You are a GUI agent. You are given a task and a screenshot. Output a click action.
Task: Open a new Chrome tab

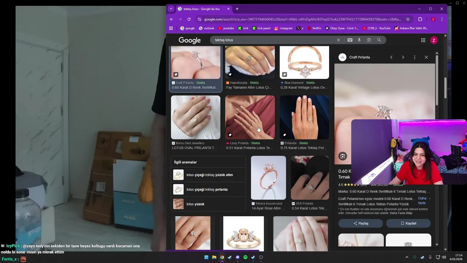pyautogui.click(x=237, y=9)
